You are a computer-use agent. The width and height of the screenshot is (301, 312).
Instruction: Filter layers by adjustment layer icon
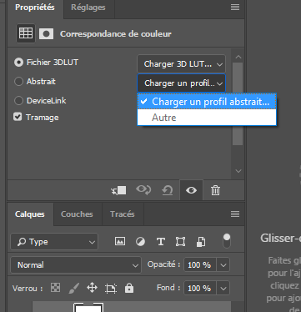click(x=140, y=242)
